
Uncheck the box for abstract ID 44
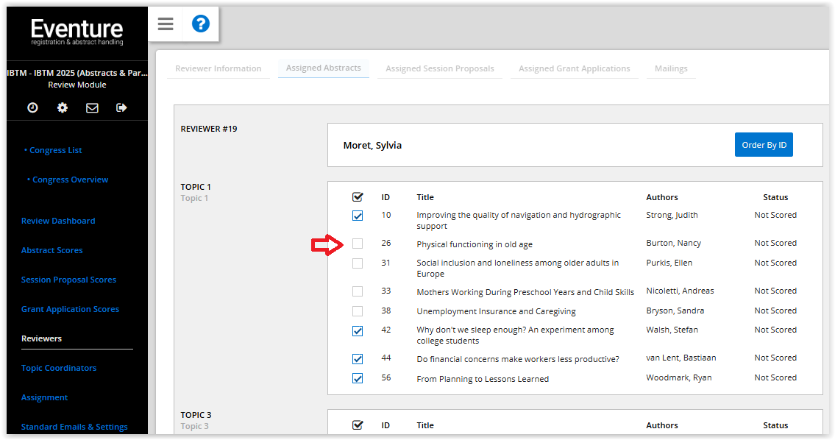point(358,359)
